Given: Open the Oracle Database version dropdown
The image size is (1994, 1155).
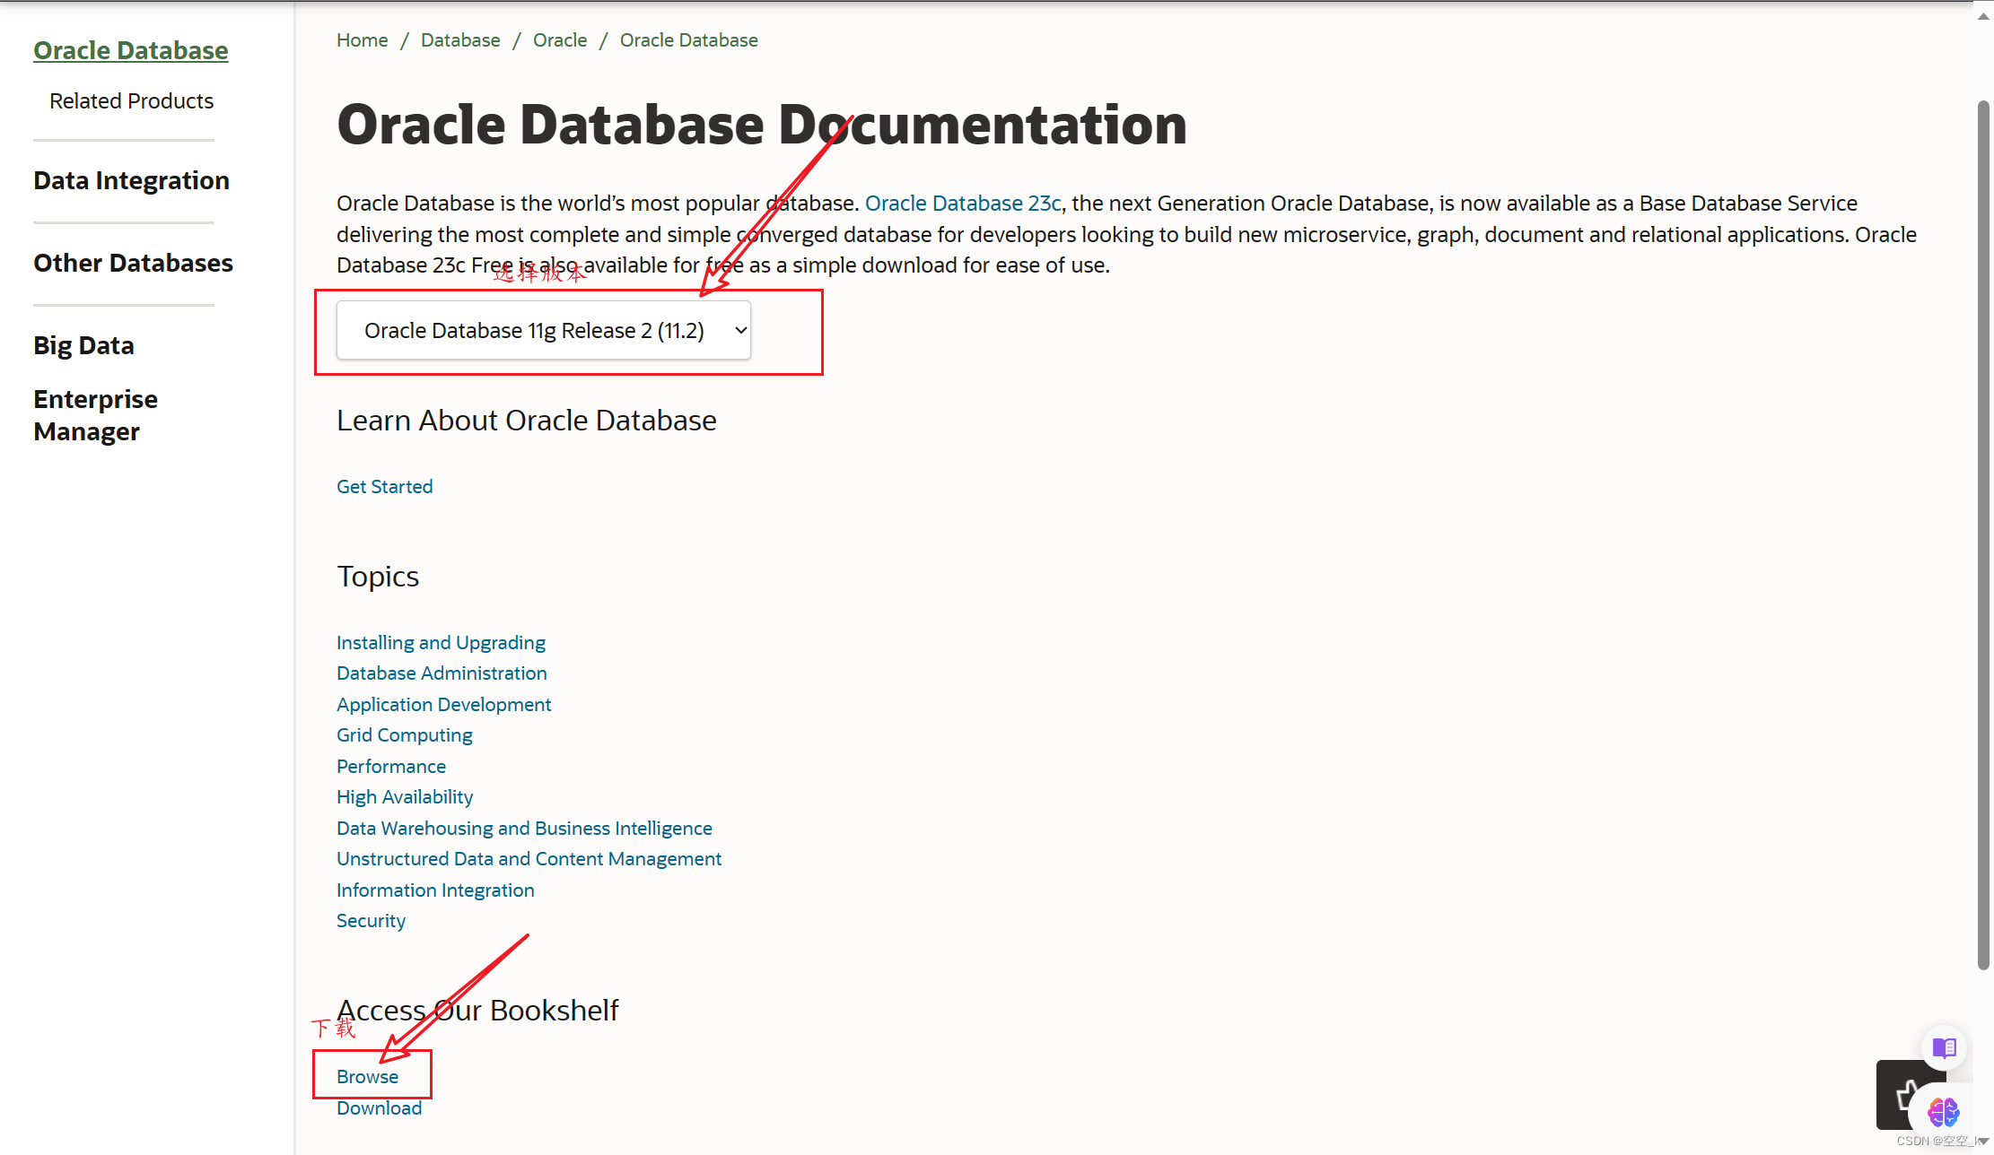Looking at the screenshot, I should click(x=543, y=331).
